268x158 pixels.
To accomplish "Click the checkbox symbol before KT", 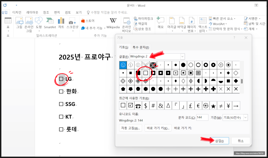I will (x=61, y=117).
